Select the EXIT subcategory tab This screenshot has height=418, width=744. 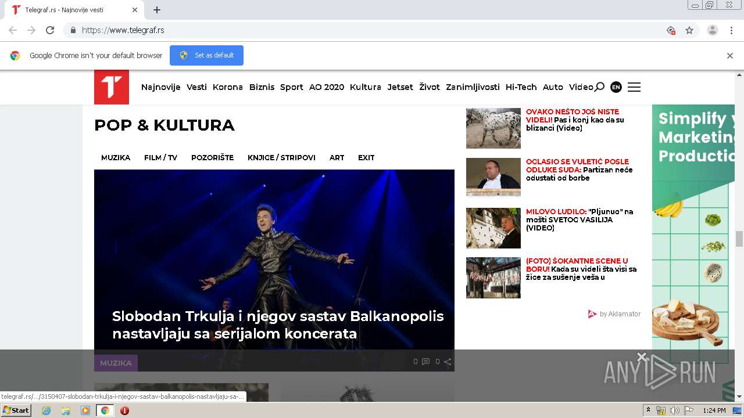coord(366,157)
